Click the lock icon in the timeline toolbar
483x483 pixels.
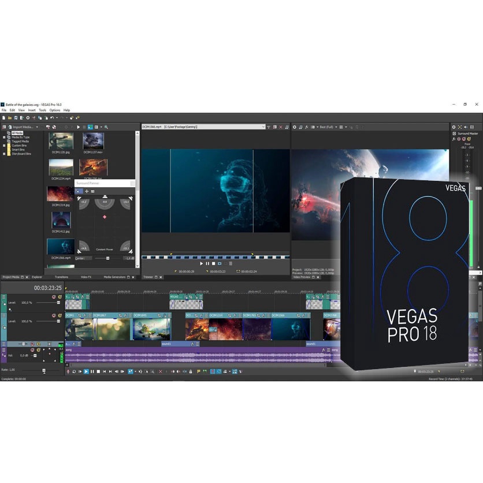[191, 371]
